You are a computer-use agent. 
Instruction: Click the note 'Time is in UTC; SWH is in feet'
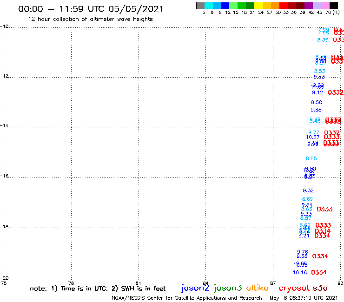click(x=98, y=289)
